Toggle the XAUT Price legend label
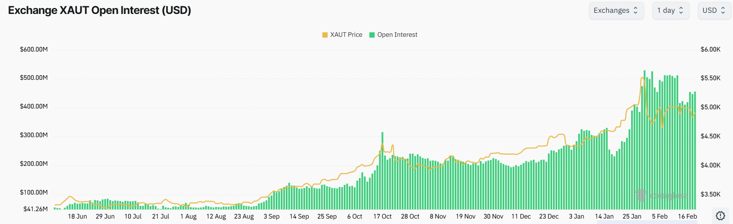The image size is (733, 224). (x=346, y=35)
